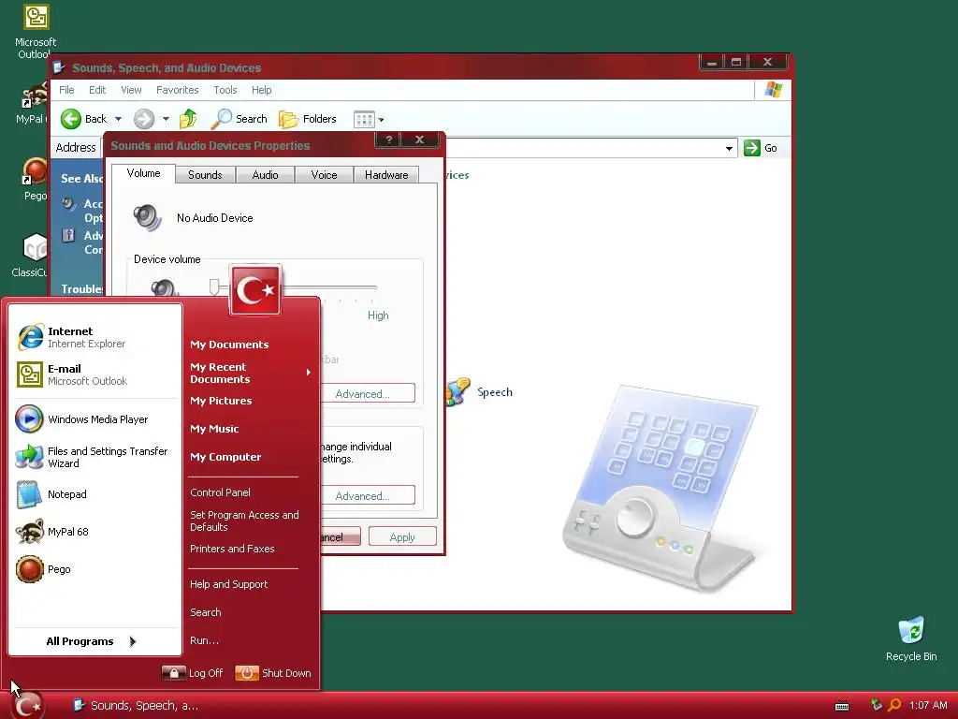Screen dimensions: 958x719
Task: Open the View menu
Action: (131, 90)
